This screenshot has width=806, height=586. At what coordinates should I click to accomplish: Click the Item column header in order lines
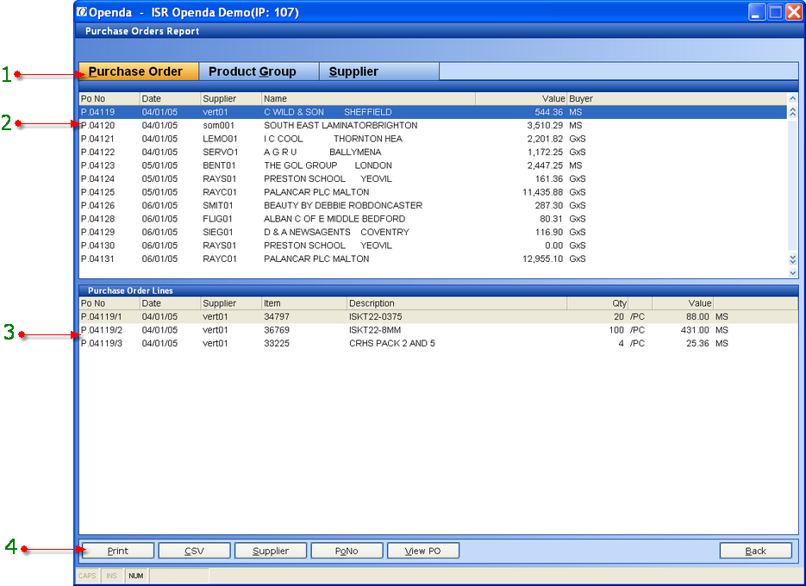point(304,303)
